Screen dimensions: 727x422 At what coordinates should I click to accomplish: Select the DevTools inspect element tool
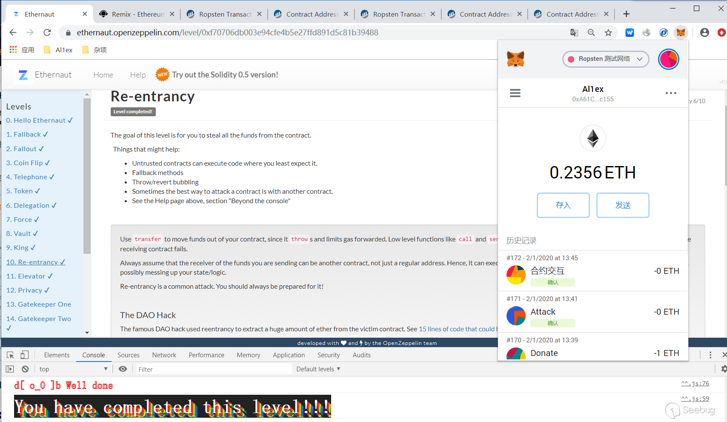pyautogui.click(x=11, y=355)
